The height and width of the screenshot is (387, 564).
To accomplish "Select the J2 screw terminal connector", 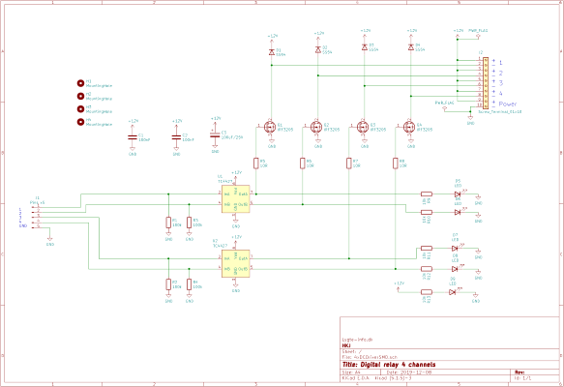I will (486, 83).
